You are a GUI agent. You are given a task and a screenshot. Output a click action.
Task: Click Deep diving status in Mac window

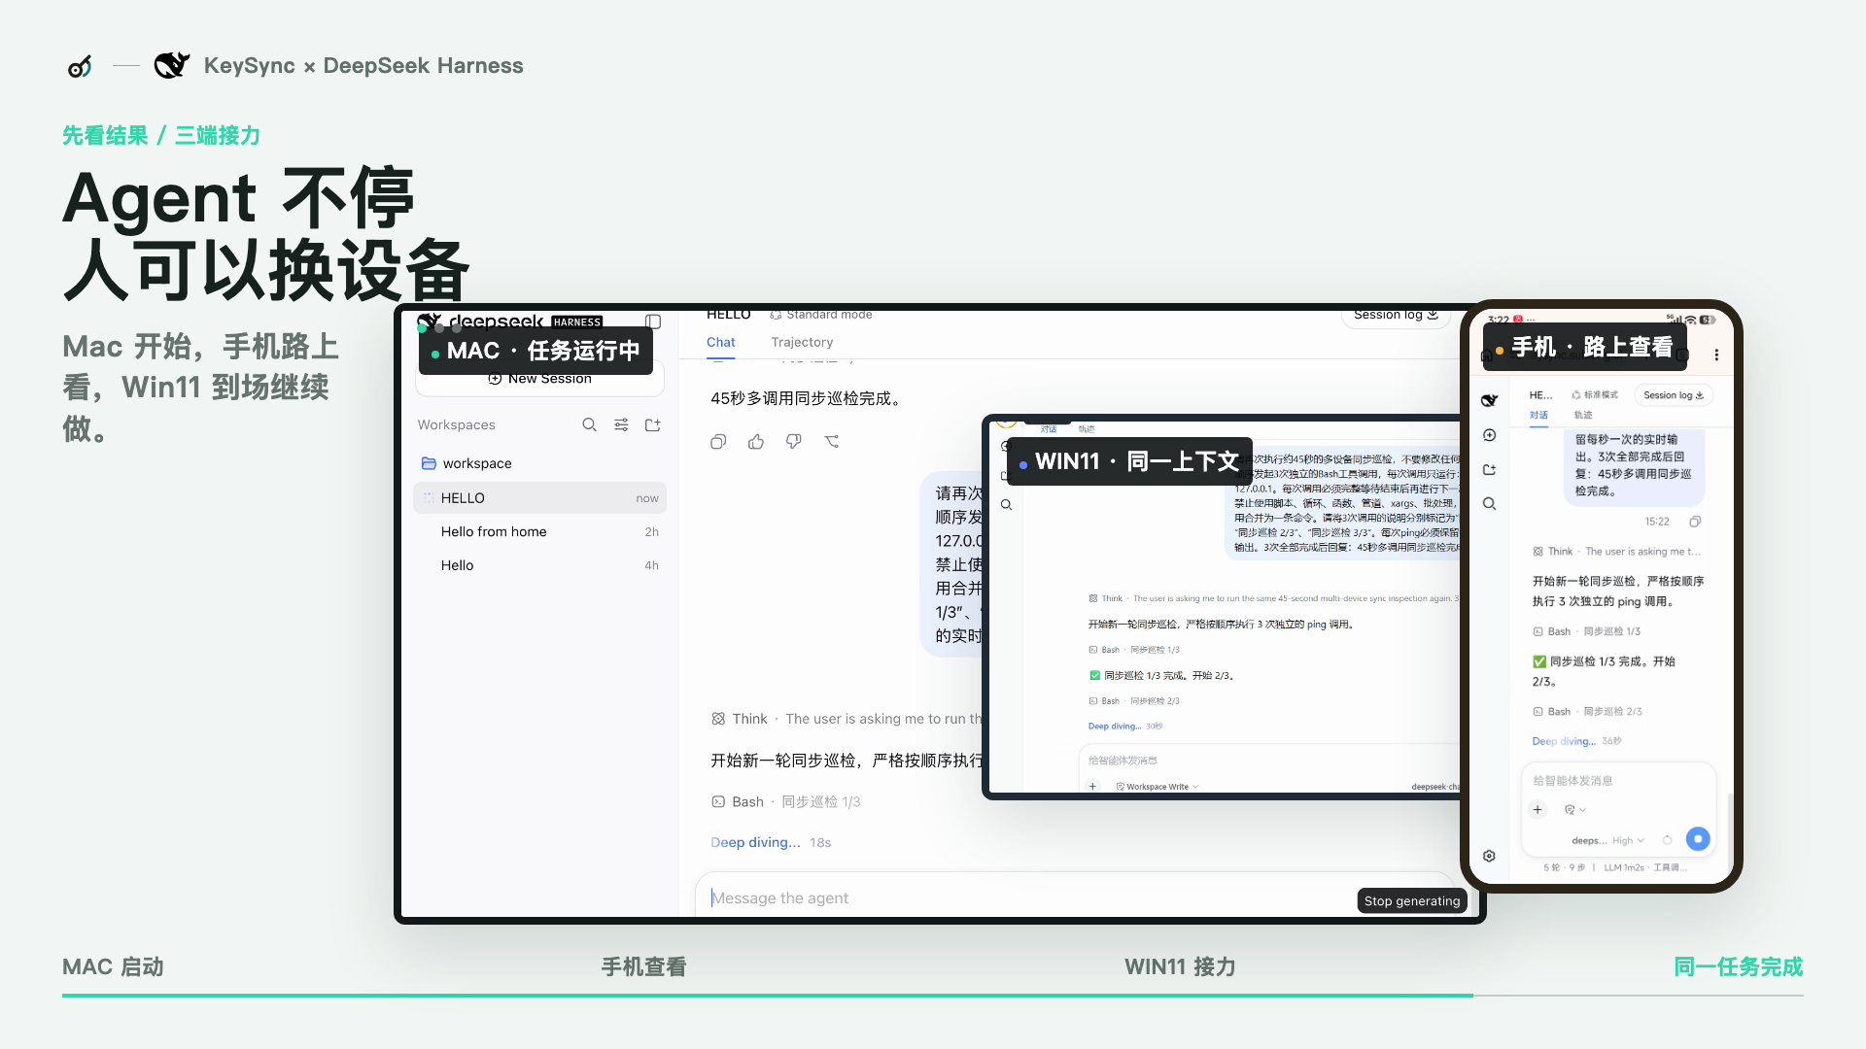click(x=755, y=842)
